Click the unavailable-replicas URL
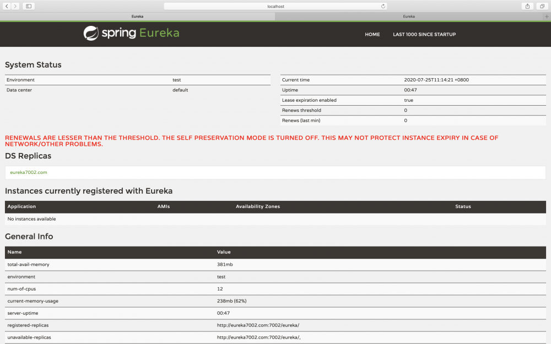The height and width of the screenshot is (344, 551). point(259,337)
